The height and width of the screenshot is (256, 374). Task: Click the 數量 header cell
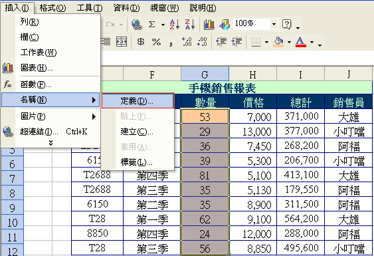tap(205, 102)
